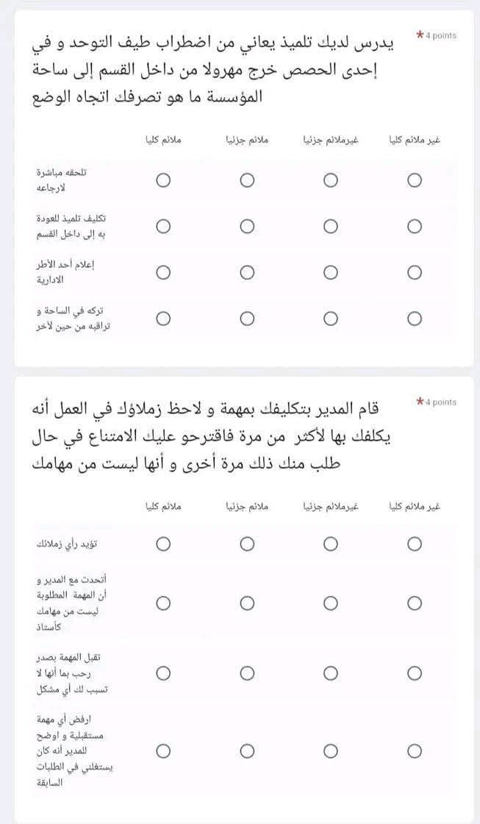Pick 'غير ملائم جزئيا' for 'تركه في الساحة'
Screen dimensions: 480x824
[x=331, y=319]
